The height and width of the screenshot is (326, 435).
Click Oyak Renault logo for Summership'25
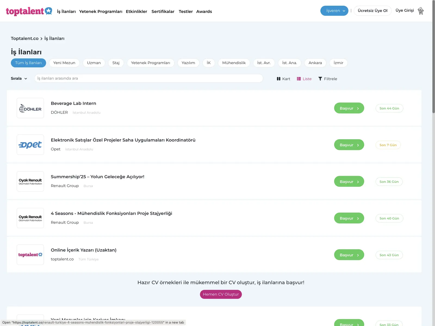[x=30, y=181]
